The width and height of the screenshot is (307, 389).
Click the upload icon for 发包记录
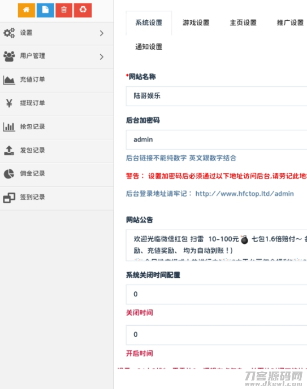(9, 150)
